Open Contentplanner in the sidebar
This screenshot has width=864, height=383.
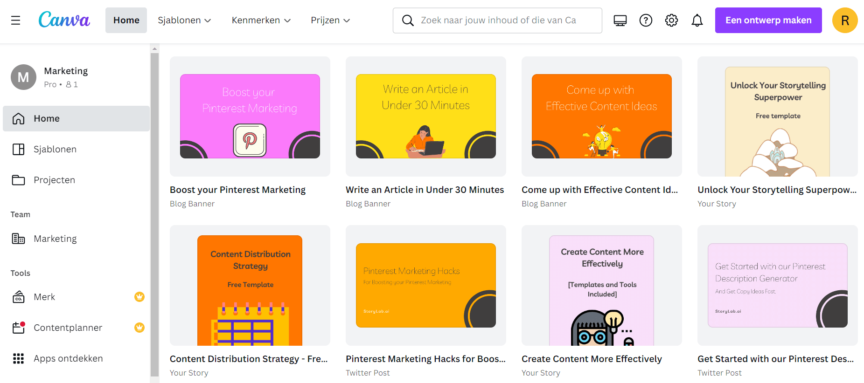68,328
